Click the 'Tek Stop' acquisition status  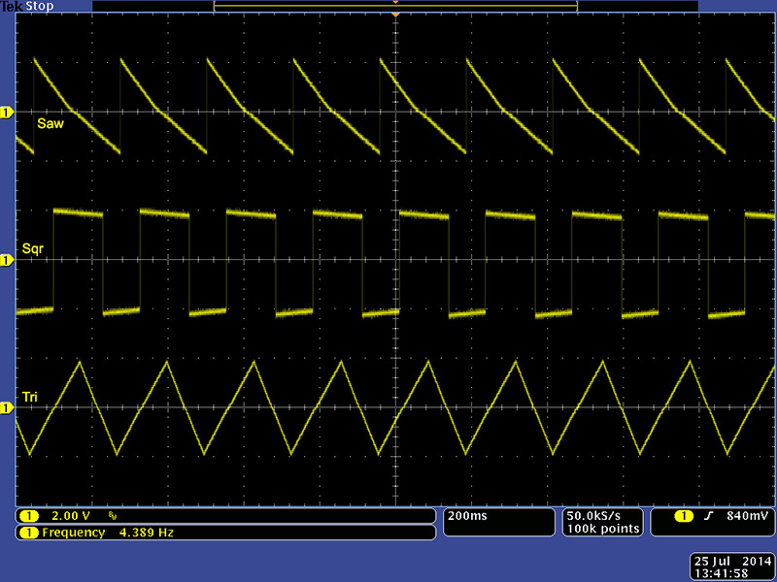coord(27,7)
